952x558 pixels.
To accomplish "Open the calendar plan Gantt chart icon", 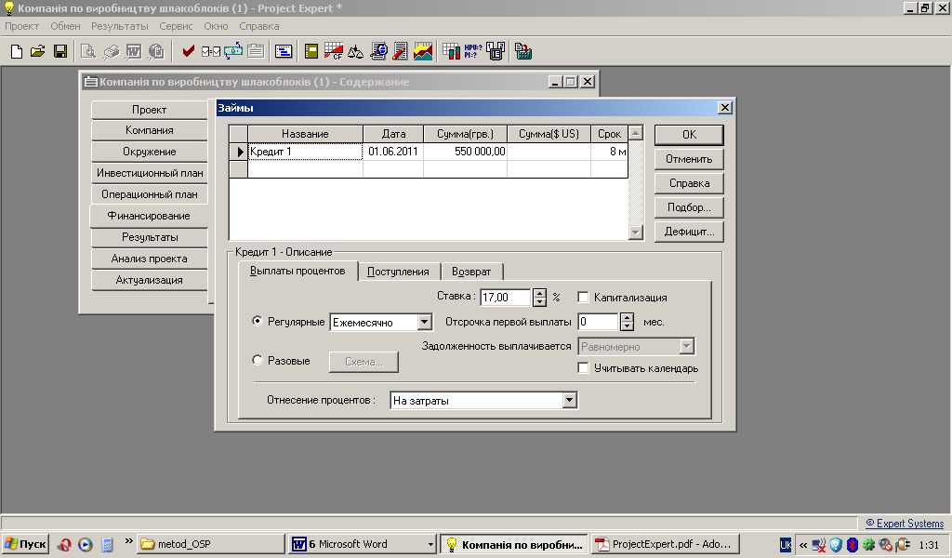I will tap(284, 51).
